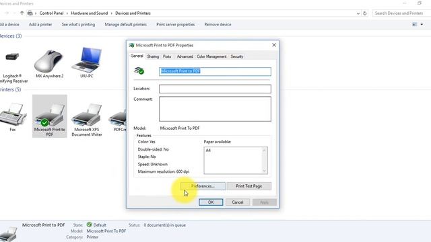Confirm the dialog with OK
Screen dimensions: 431x242
[211, 202]
